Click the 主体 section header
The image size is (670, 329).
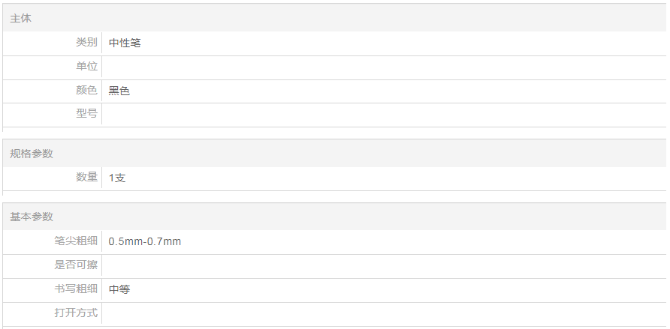click(x=21, y=18)
